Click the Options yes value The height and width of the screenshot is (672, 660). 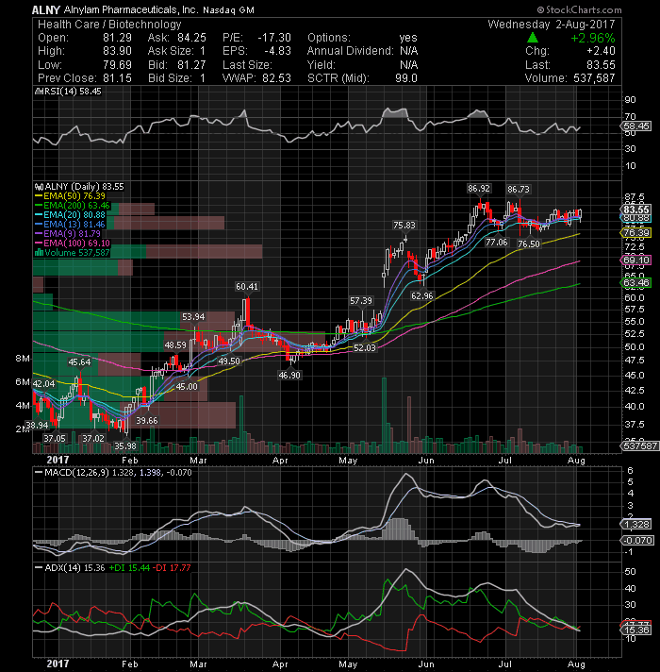[408, 38]
